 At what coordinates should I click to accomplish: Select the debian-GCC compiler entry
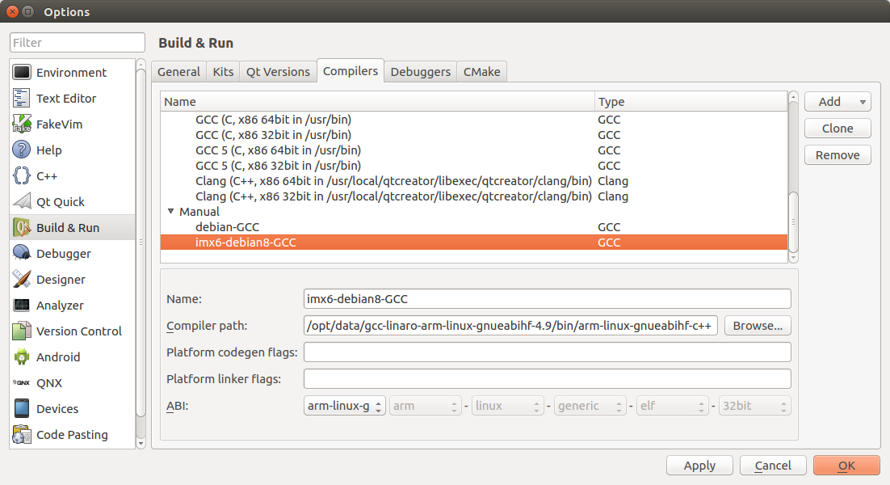coord(227,227)
